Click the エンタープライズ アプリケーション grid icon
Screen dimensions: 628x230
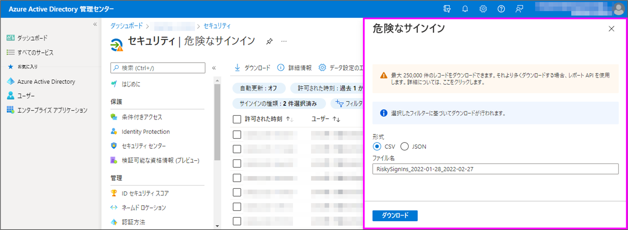(11, 110)
